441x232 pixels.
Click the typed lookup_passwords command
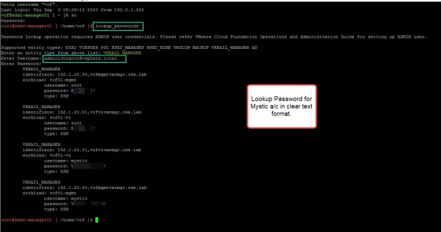point(117,26)
